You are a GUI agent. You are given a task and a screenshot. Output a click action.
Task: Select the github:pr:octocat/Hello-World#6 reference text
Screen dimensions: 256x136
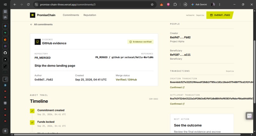click(x=132, y=57)
